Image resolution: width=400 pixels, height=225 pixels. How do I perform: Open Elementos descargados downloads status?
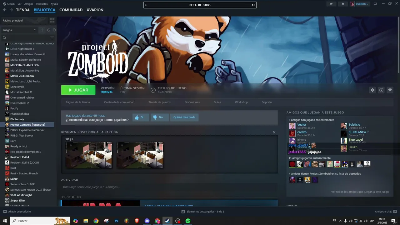point(202,212)
